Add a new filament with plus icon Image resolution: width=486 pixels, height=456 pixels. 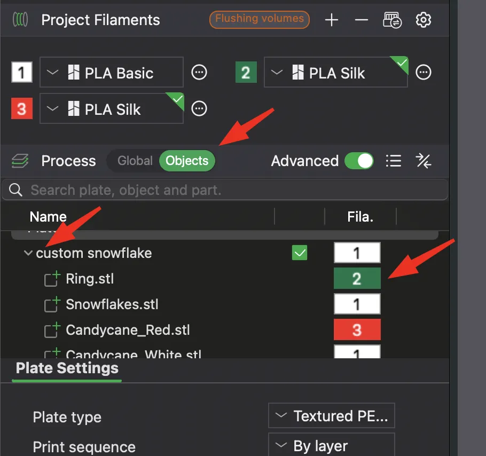[x=332, y=20]
